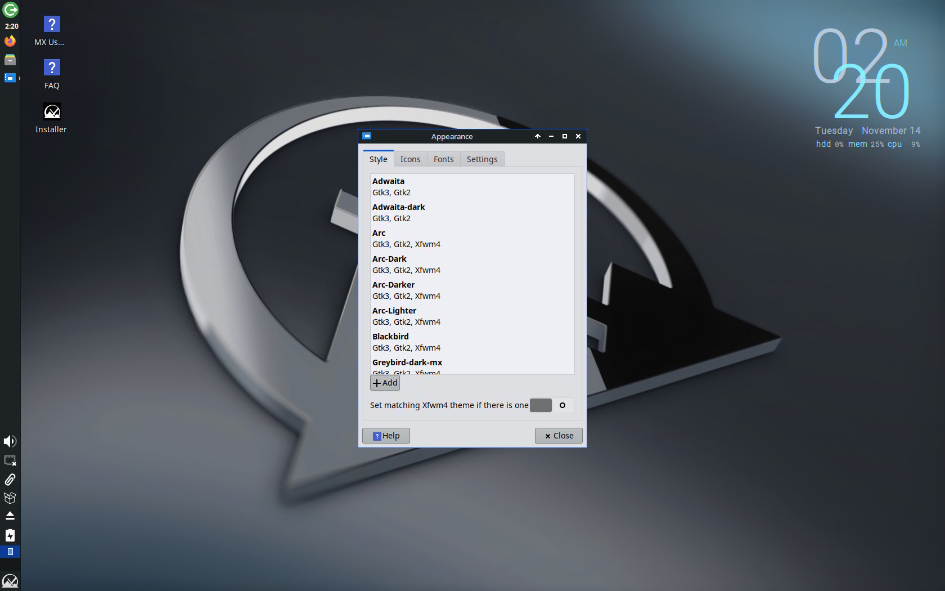945x591 pixels.
Task: Maximize the Appearance window
Action: [x=565, y=136]
